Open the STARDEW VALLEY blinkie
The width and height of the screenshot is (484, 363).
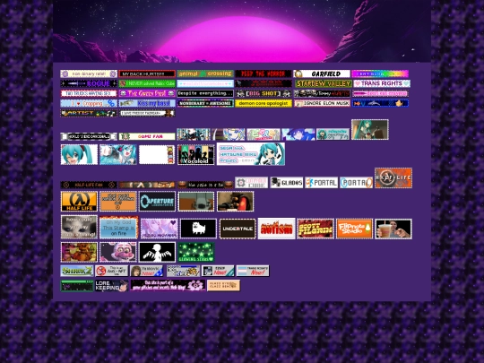click(324, 83)
